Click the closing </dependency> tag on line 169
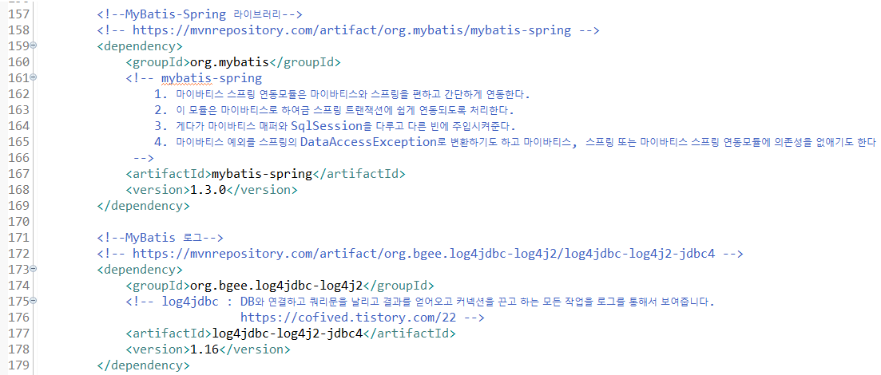This screenshot has width=881, height=375. click(x=143, y=206)
